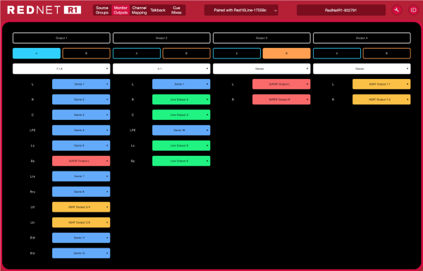
Task: Click the RedNet R1 logo
Action: click(44, 11)
